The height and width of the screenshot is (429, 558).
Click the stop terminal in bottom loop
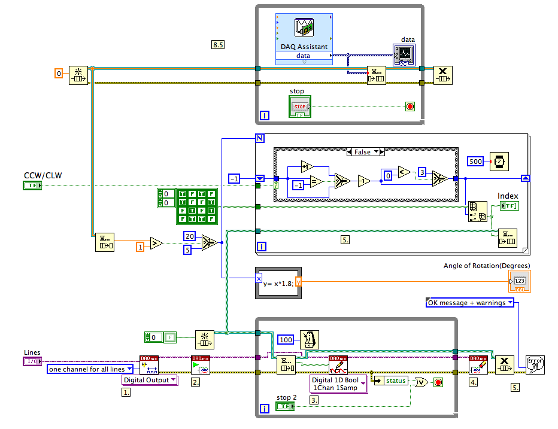pyautogui.click(x=438, y=382)
